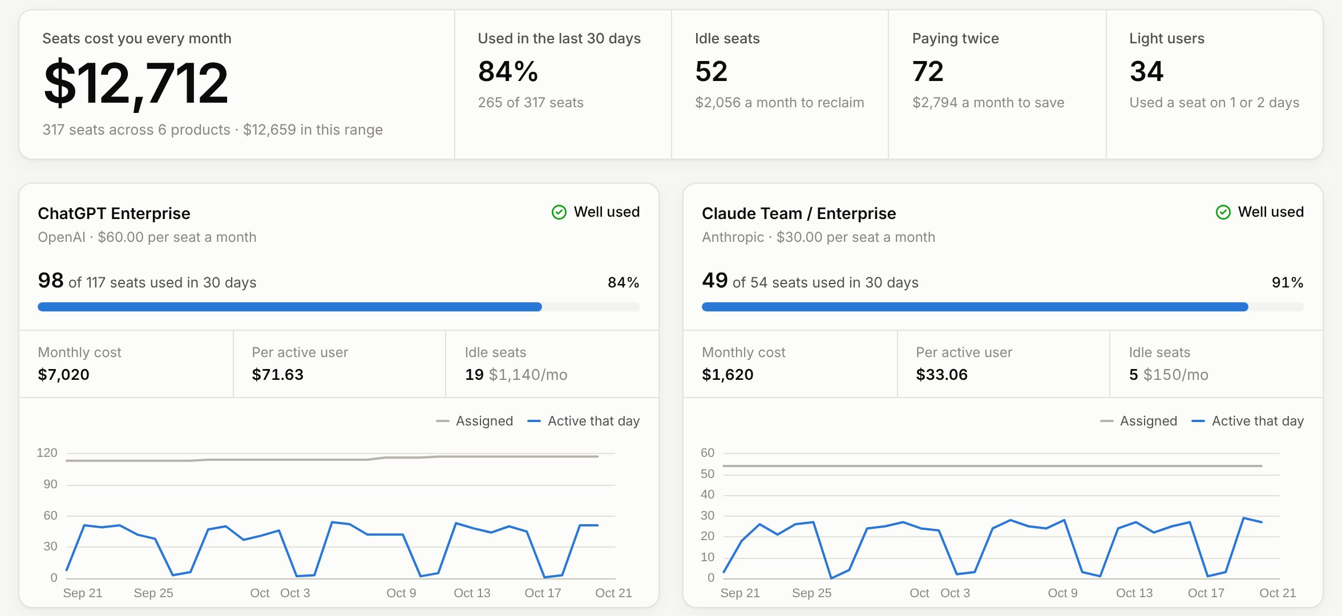The image size is (1342, 616).
Task: Open the Light users 34 summary tile
Action: coord(1215,84)
